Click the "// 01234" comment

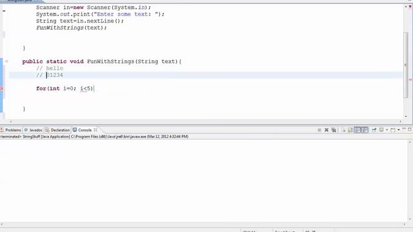50,75
